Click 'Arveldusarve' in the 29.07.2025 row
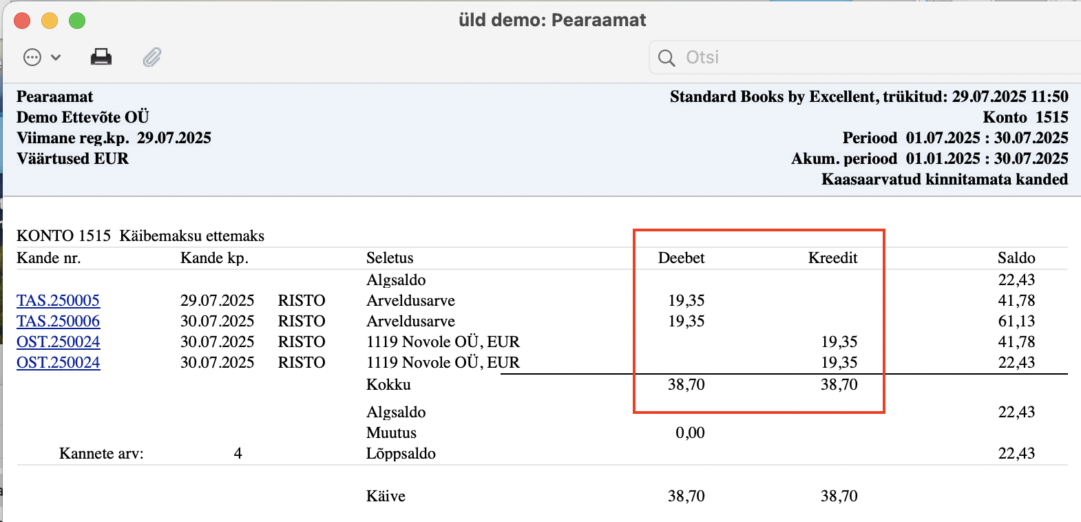1081x522 pixels. coord(410,300)
